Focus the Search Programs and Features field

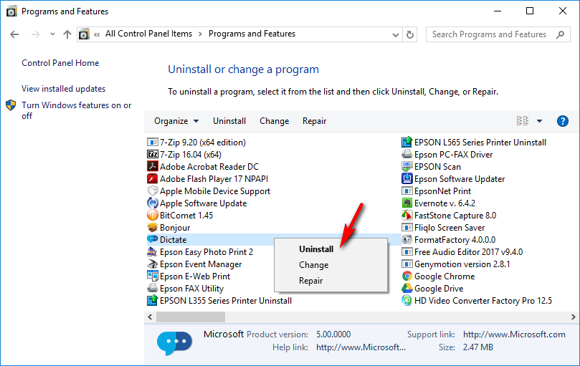(498, 34)
